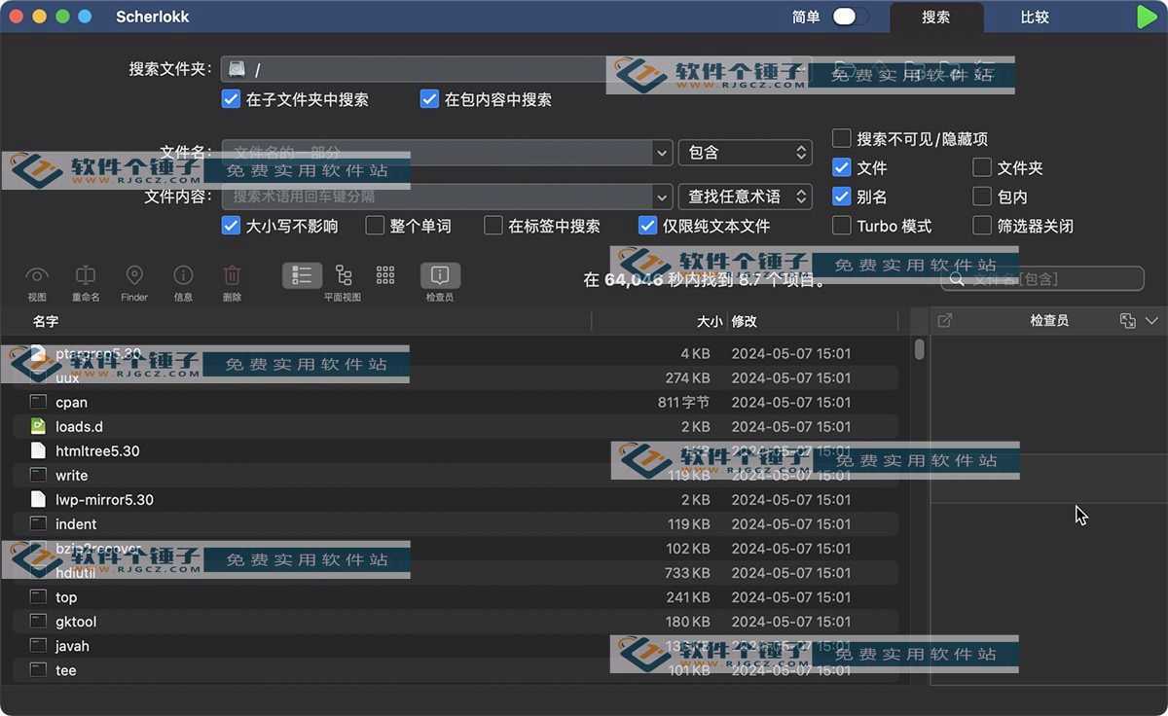Uncheck 仅限纯文本文件 checkbox
This screenshot has height=716, width=1168.
point(647,226)
